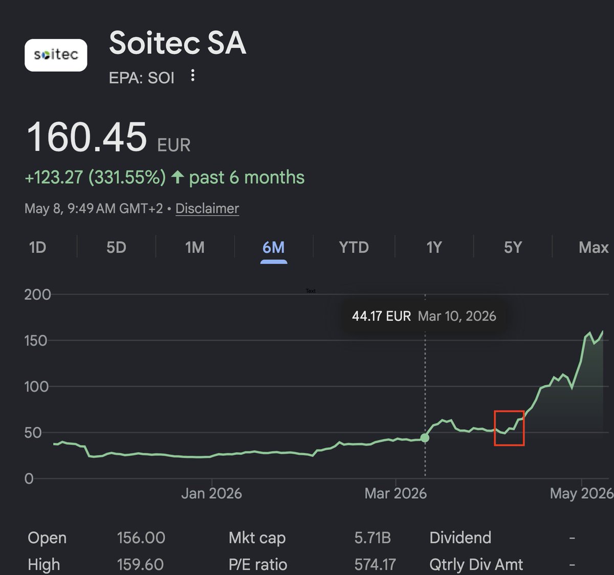Click the Mar 10 data point on chart

(x=425, y=438)
